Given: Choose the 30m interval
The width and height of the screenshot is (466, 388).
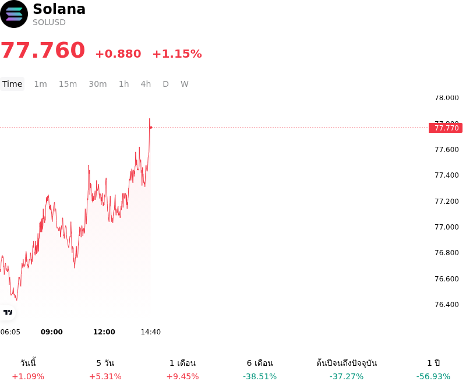Looking at the screenshot, I should 98,84.
